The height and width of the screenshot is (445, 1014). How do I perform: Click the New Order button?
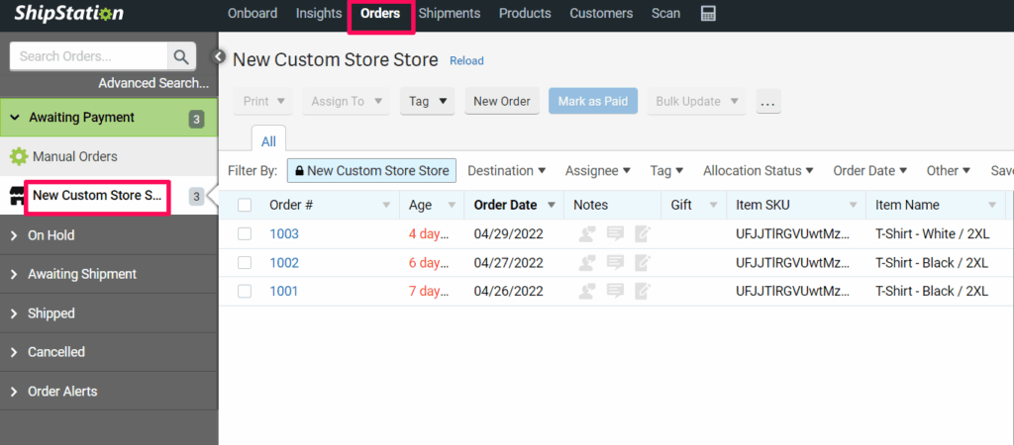pos(502,101)
